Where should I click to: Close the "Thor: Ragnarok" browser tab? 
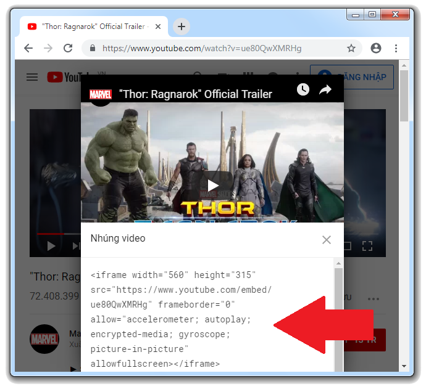[x=158, y=27]
